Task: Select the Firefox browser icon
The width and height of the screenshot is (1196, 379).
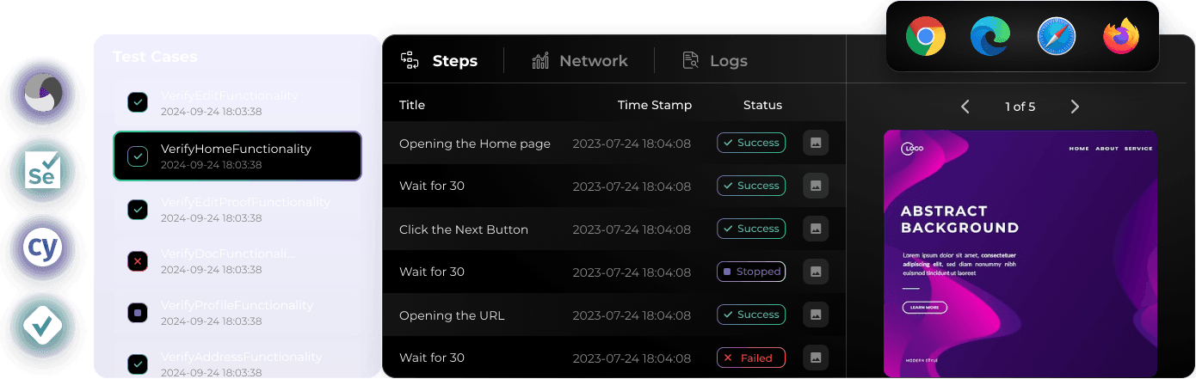Action: [x=1121, y=37]
